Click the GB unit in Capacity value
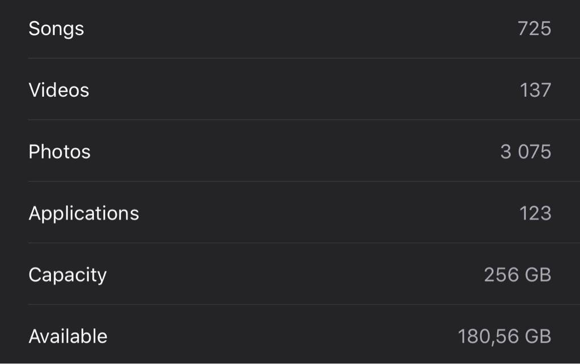This screenshot has width=580, height=364. 538,275
